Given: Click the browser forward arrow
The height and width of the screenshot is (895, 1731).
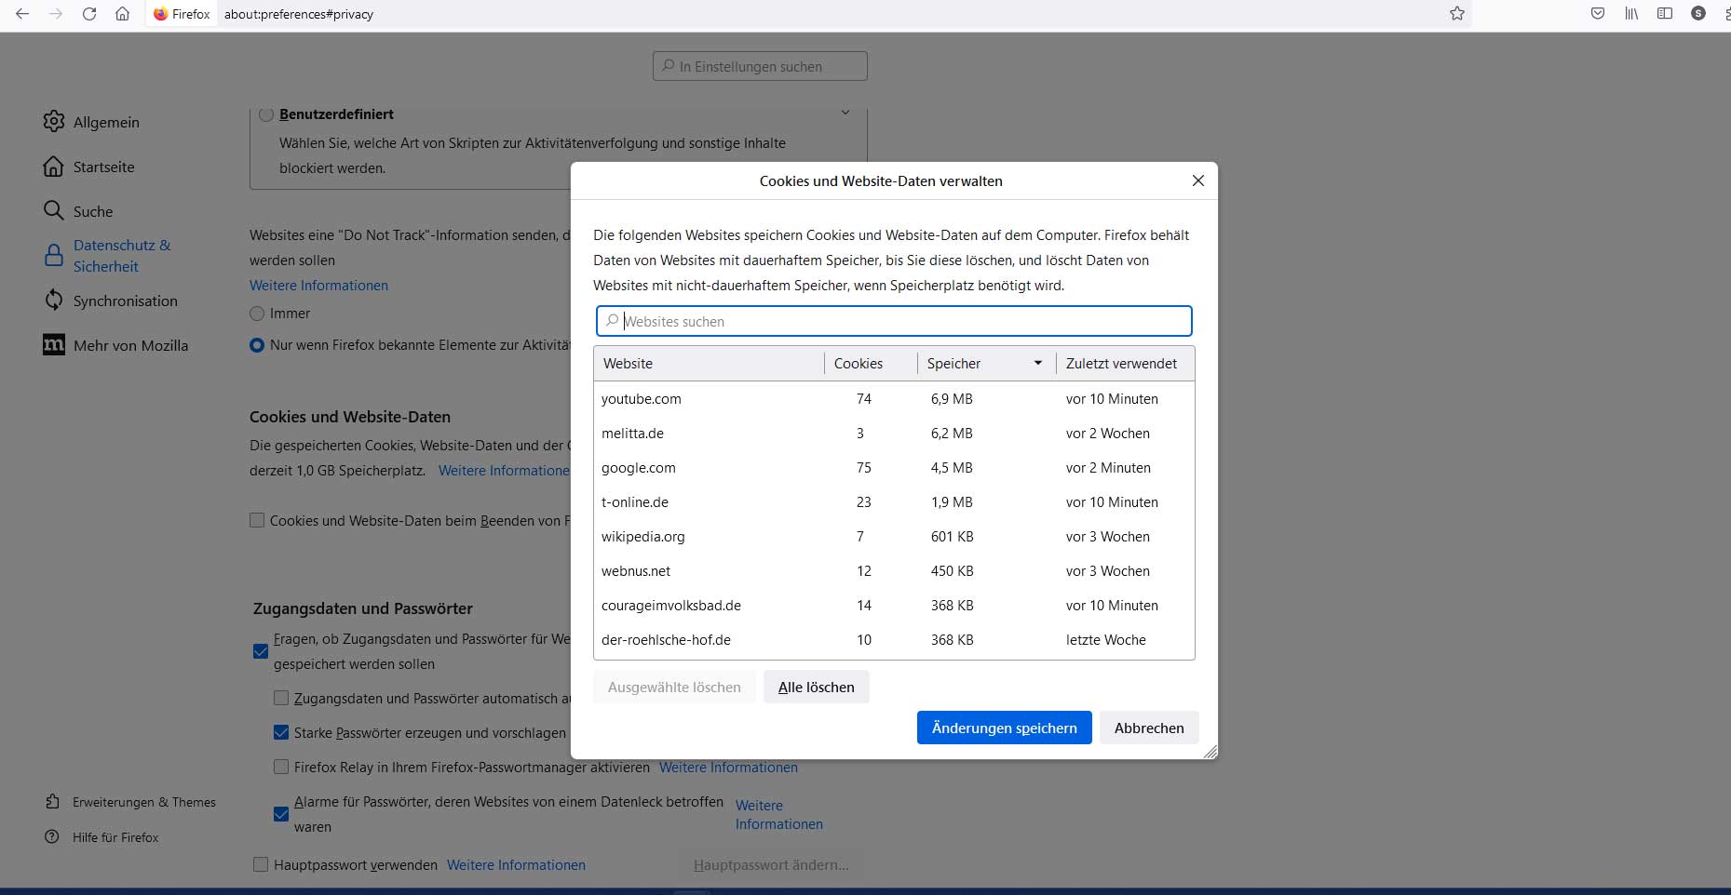Looking at the screenshot, I should coord(56,14).
